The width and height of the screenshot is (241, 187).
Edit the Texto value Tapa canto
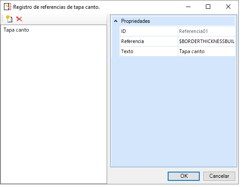click(207, 51)
